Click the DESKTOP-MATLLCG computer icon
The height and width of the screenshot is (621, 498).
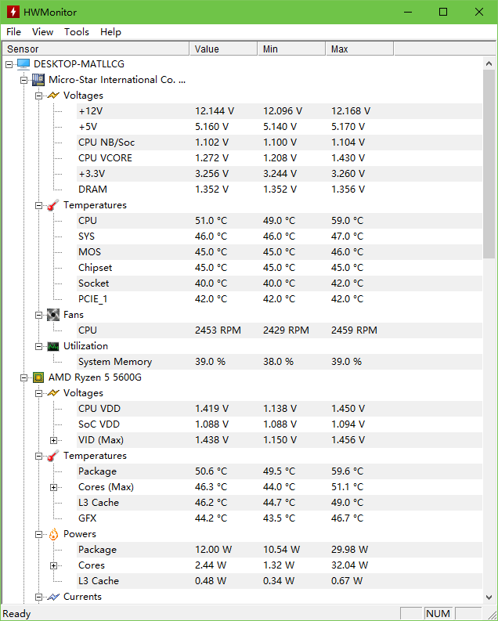(x=23, y=64)
